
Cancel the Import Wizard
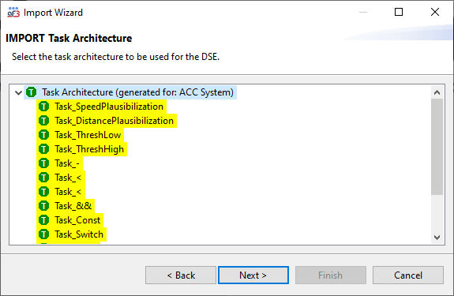pyautogui.click(x=408, y=275)
